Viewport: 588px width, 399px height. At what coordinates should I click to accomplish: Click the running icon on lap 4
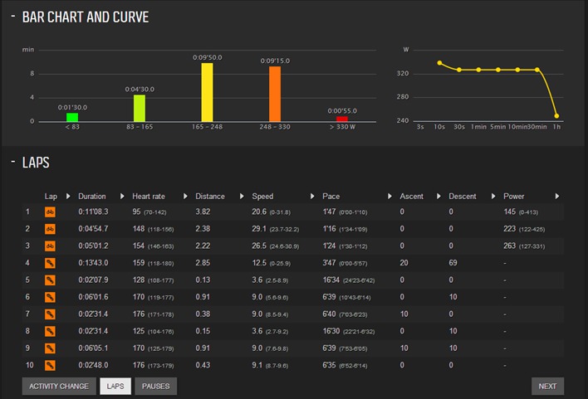pos(50,263)
